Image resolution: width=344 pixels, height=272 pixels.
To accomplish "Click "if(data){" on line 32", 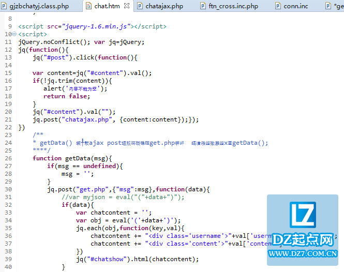I will 78,205.
